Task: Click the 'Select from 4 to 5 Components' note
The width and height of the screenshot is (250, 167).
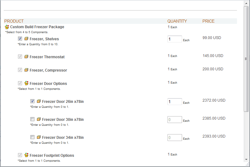Action: point(27,32)
